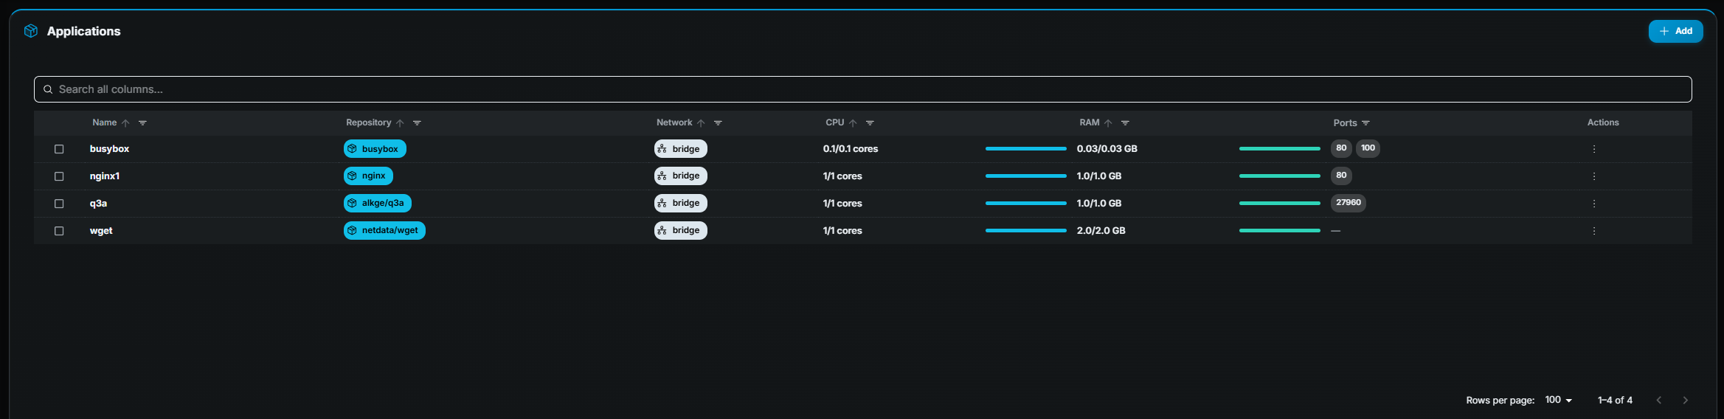The image size is (1724, 419).
Task: Open the Name column filter icon
Action: [142, 123]
